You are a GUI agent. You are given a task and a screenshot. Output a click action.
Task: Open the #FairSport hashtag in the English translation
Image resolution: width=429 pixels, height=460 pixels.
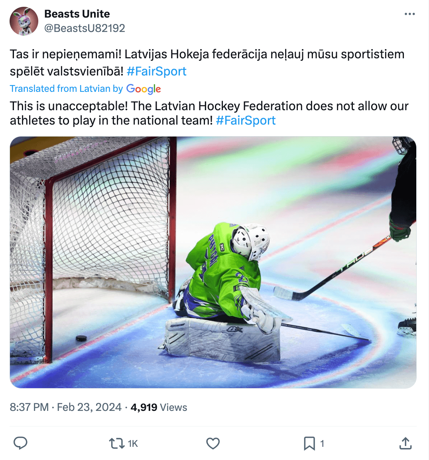click(x=246, y=120)
